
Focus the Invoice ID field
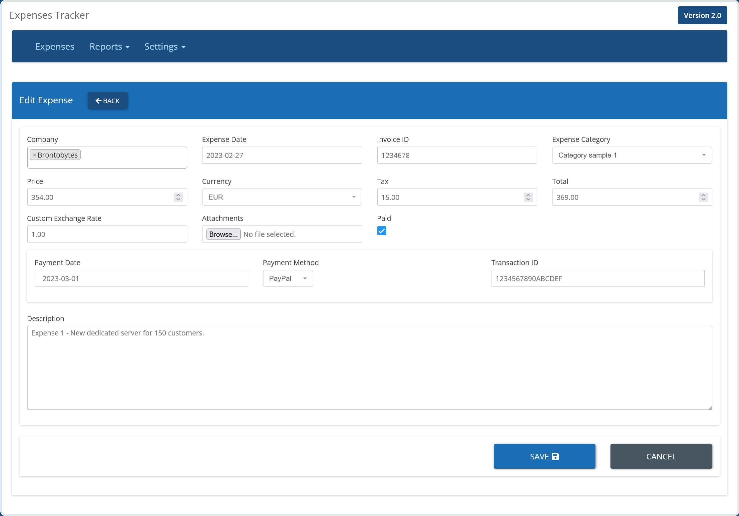(457, 155)
